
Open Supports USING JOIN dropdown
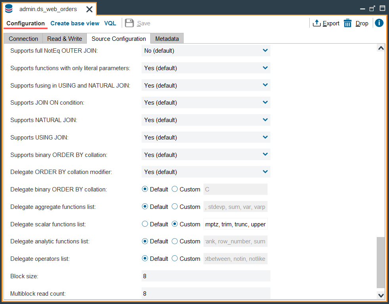[x=206, y=137]
